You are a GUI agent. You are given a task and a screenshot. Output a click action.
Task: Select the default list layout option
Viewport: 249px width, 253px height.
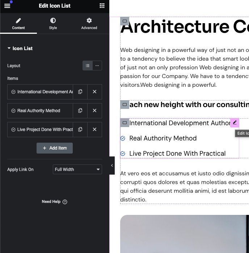point(88,66)
